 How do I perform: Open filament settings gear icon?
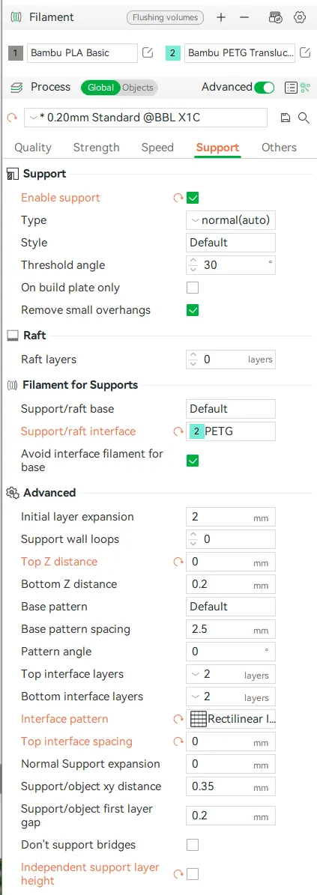pyautogui.click(x=299, y=18)
